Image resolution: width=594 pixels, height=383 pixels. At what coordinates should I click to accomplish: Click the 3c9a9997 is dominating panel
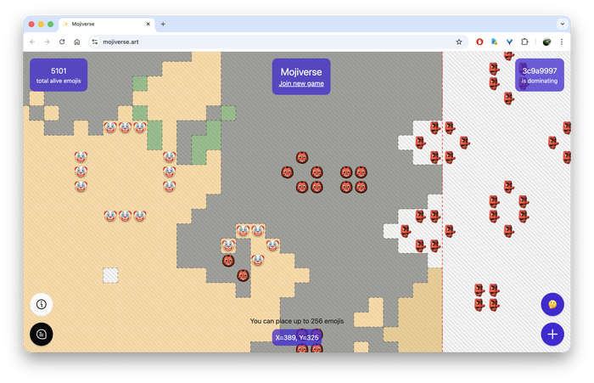pos(540,75)
